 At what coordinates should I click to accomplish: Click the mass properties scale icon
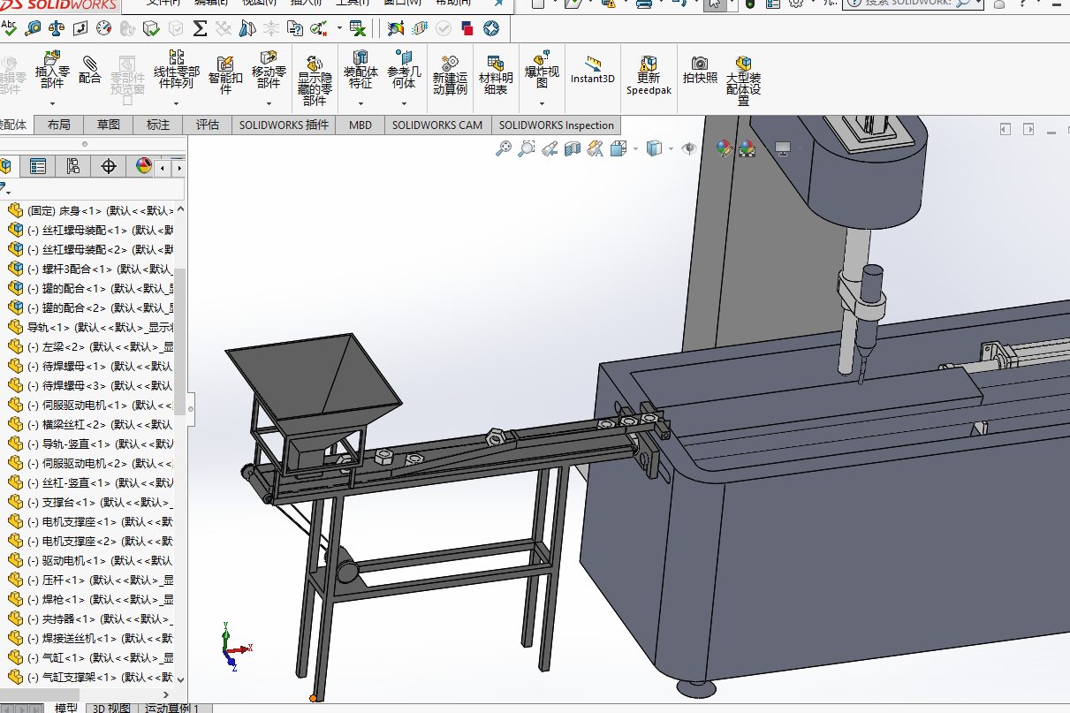57,28
